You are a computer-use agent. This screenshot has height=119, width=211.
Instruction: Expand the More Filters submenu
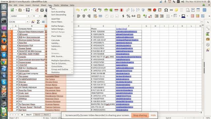[x=60, y=22]
